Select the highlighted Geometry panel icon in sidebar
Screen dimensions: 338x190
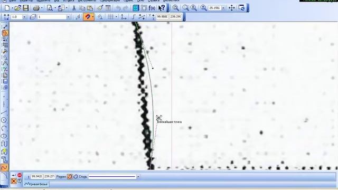pos(5,33)
